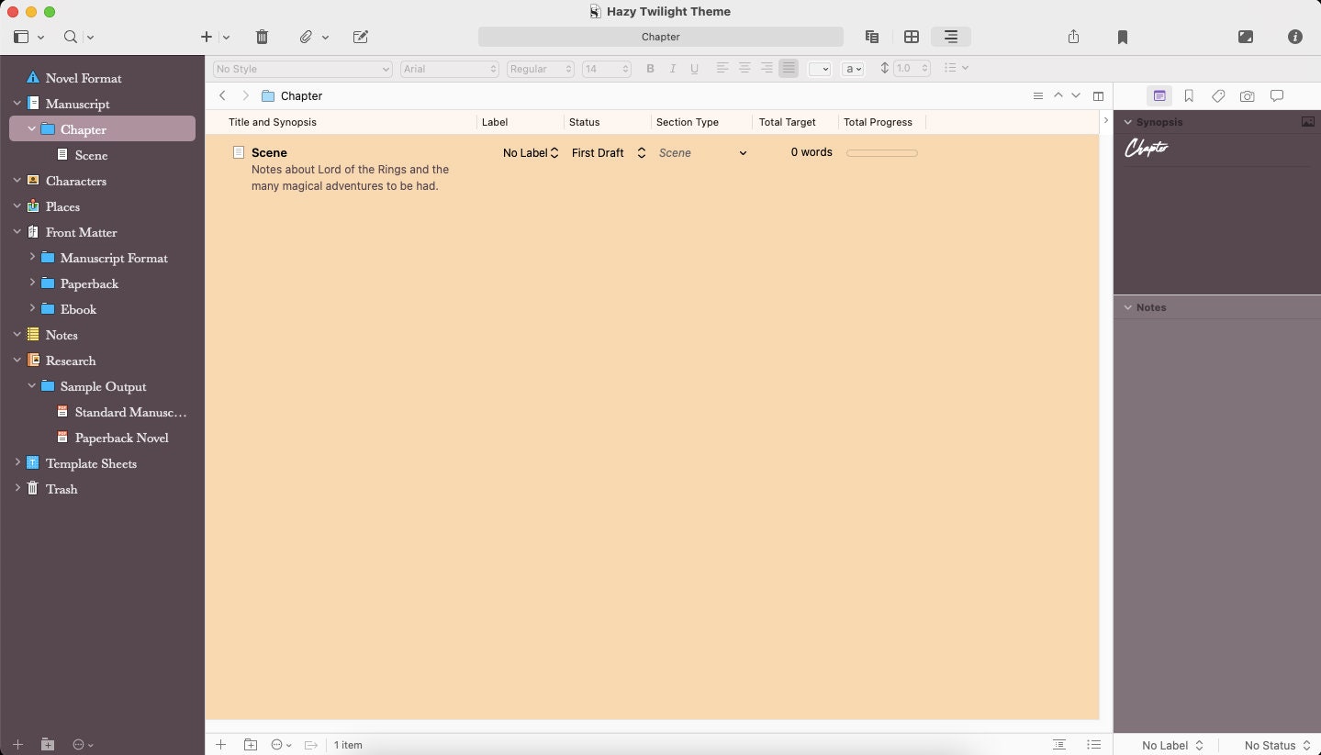Expand the Template Sheets folder
1321x755 pixels.
click(17, 463)
